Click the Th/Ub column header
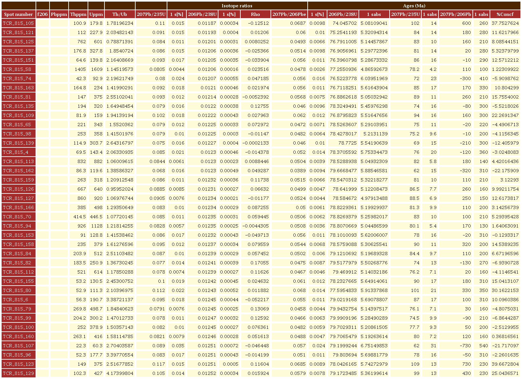The width and height of the screenshot is (522, 379). point(120,14)
